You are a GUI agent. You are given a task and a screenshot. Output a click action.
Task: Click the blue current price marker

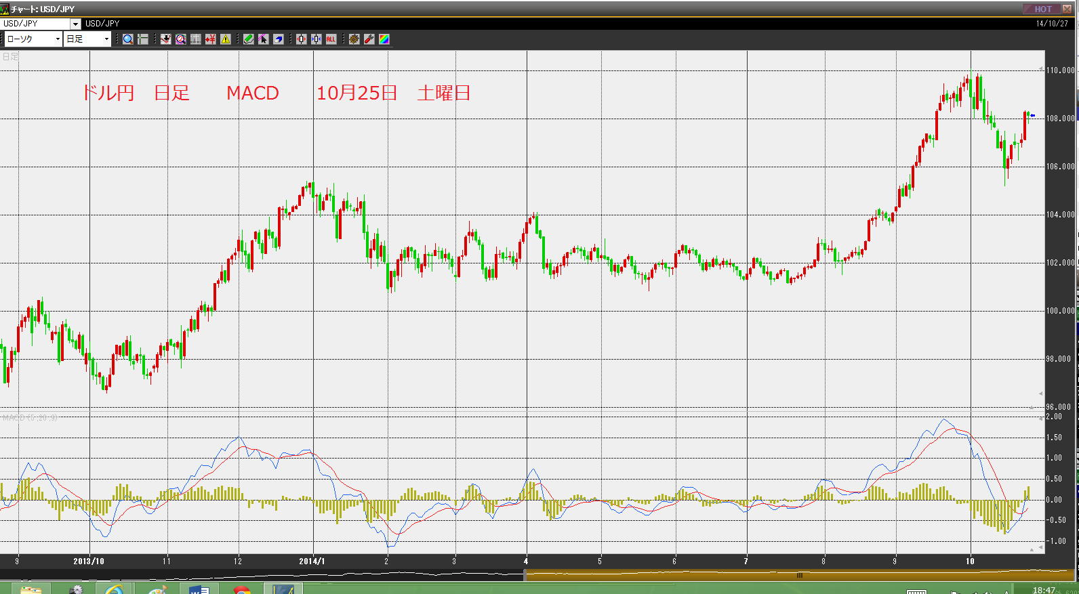[1032, 116]
